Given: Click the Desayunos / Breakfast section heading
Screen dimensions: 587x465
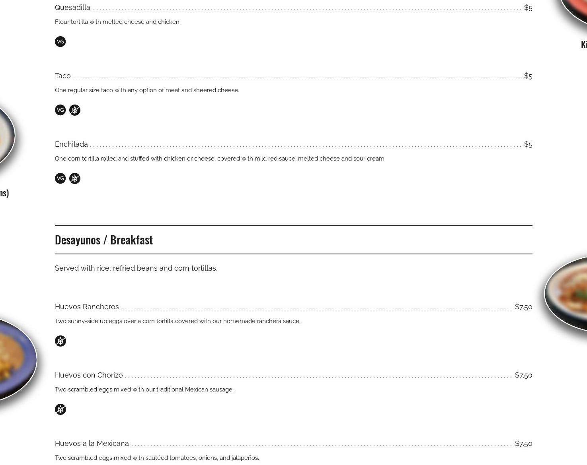Looking at the screenshot, I should pyautogui.click(x=104, y=240).
